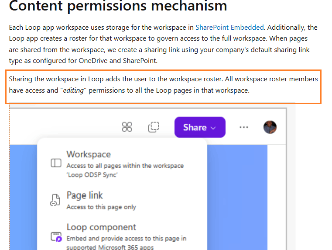Open the four-squares apps icon
The width and height of the screenshot is (332, 250).
coord(127,127)
